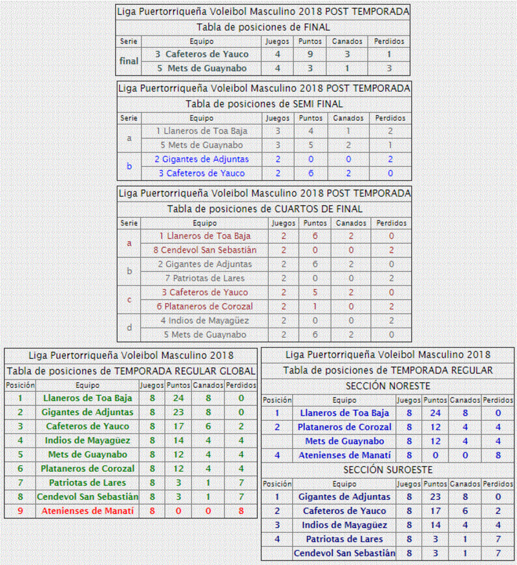Select 'Indios de Mayagüez' in SECCIÓN SUROESTE
The width and height of the screenshot is (517, 565).
click(x=344, y=525)
